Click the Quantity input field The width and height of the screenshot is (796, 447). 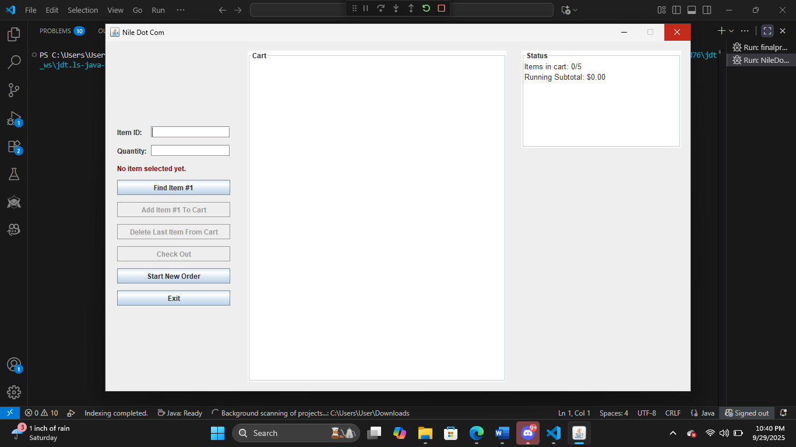point(191,151)
